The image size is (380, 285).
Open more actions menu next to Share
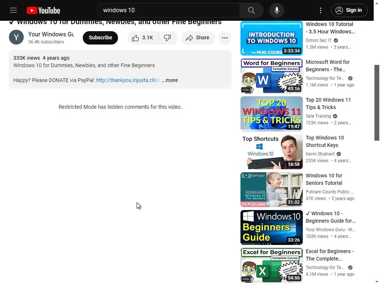(x=225, y=38)
